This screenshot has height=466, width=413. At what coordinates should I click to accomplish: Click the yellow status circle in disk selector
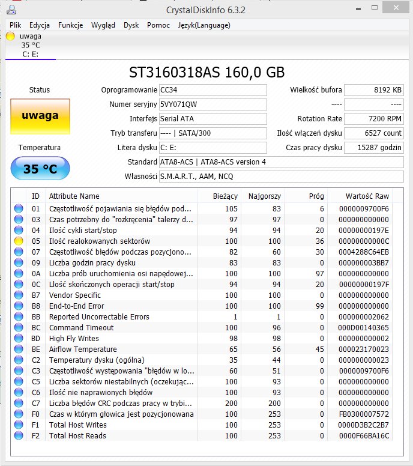pyautogui.click(x=10, y=36)
